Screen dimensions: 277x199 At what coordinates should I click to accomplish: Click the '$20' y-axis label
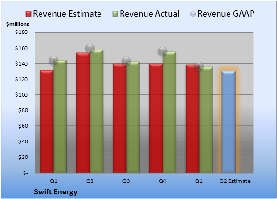pos(23,157)
